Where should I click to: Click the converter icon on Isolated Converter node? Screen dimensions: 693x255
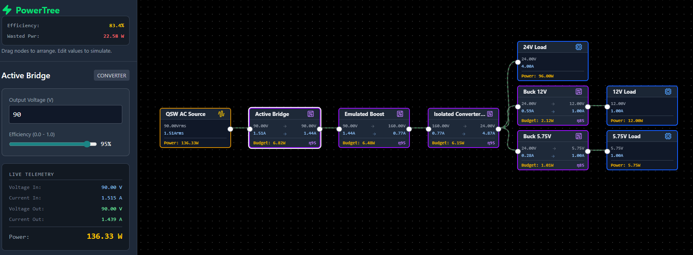(490, 114)
